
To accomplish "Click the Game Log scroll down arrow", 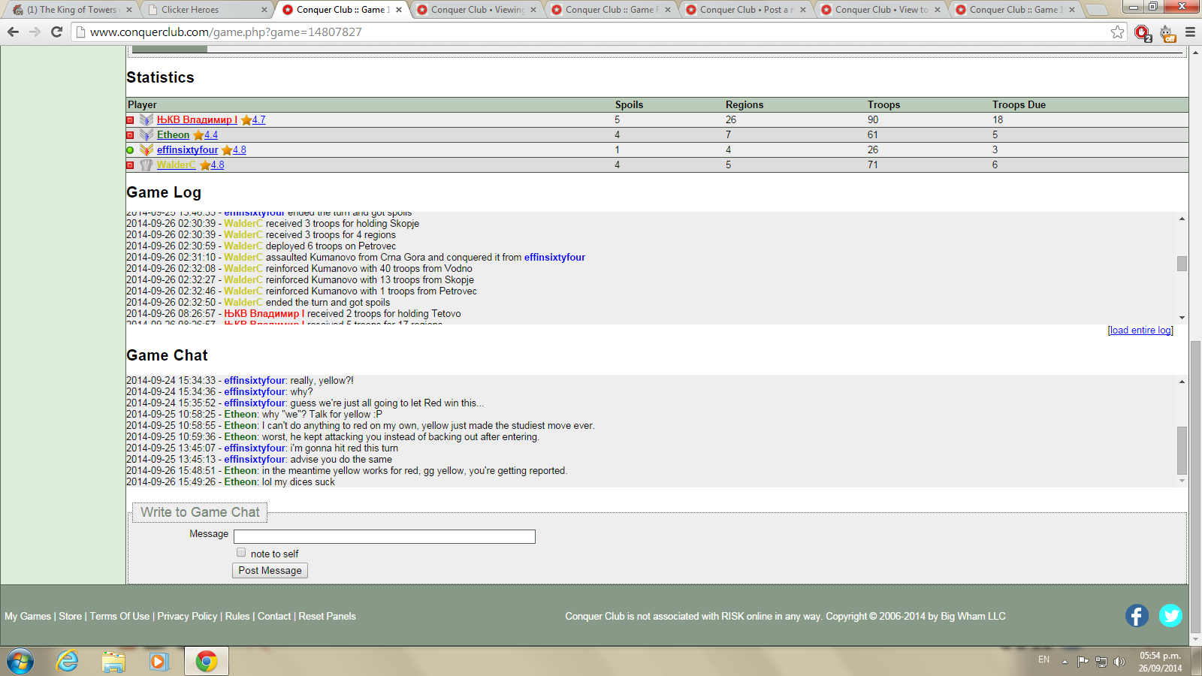I will 1182,318.
